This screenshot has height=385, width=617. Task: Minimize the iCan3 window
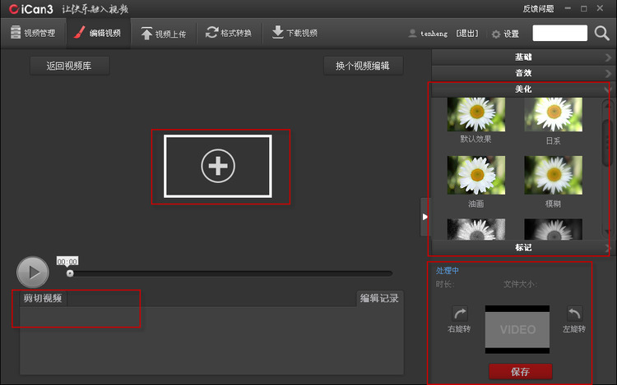pos(568,8)
